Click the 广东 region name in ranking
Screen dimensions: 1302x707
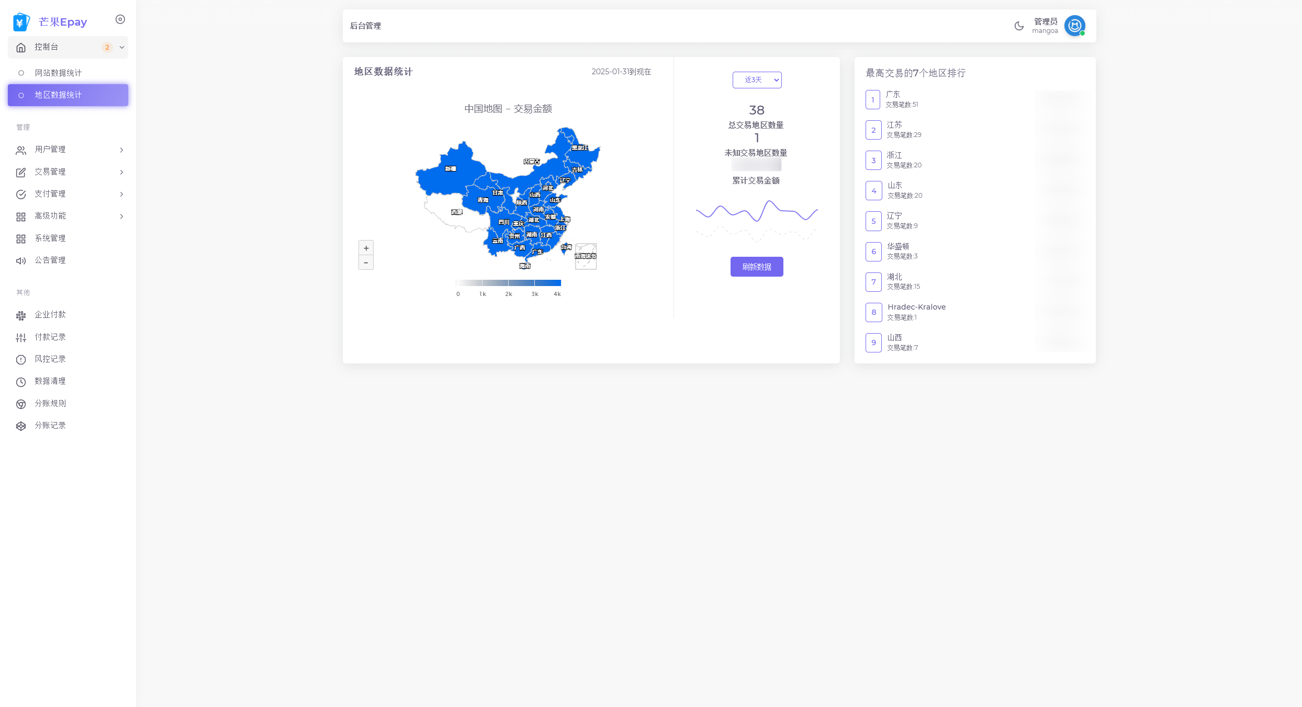point(893,95)
